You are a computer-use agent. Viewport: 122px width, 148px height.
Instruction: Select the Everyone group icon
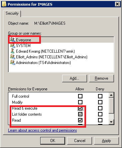click(12, 40)
